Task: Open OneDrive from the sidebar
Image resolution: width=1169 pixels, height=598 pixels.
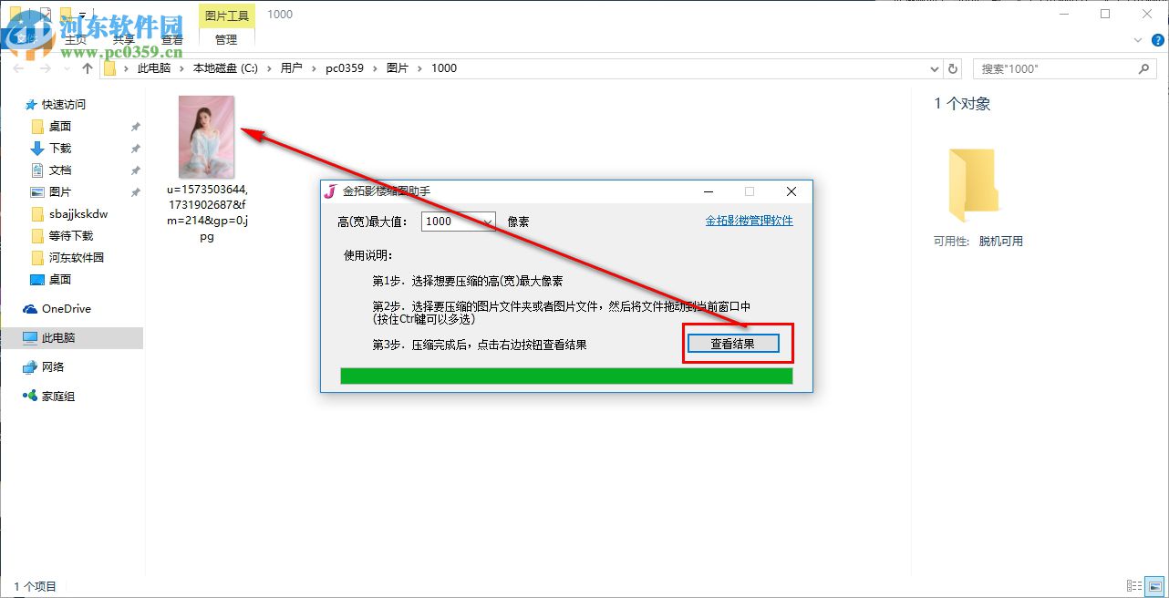Action: (64, 308)
